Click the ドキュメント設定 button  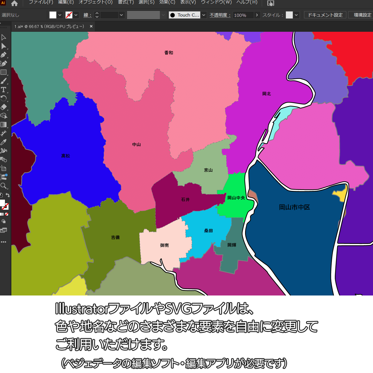(325, 15)
